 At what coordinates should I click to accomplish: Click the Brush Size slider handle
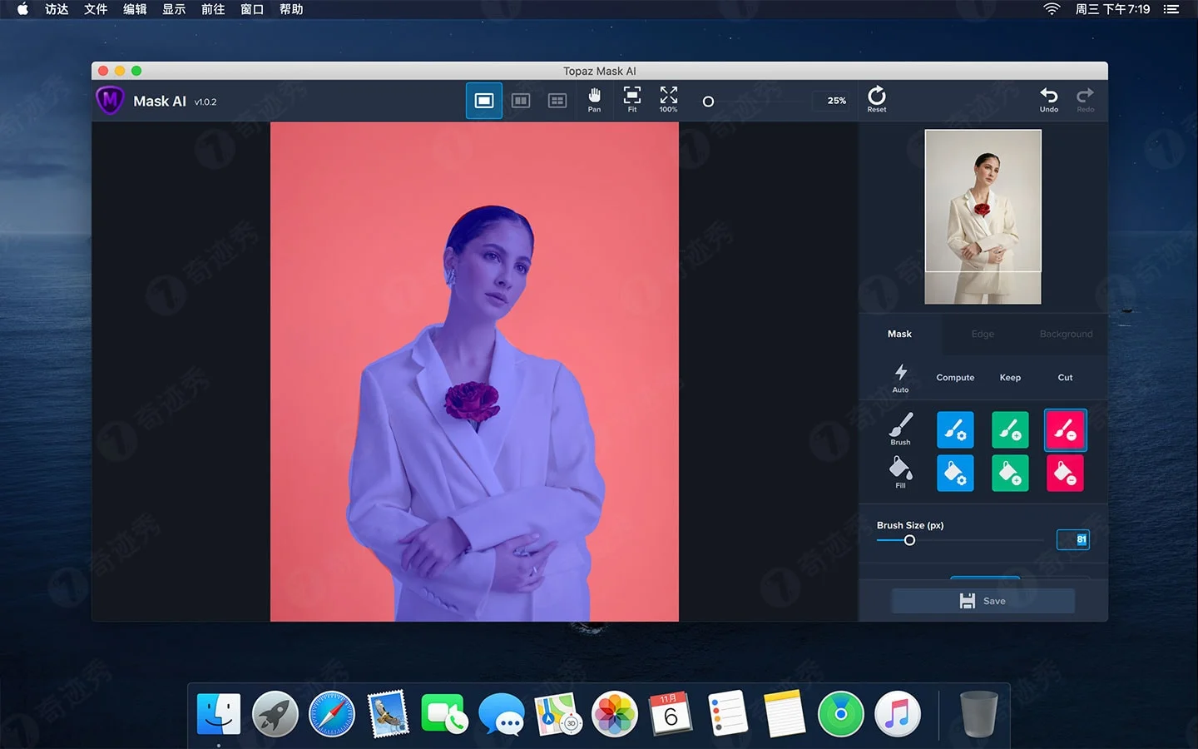tap(909, 540)
